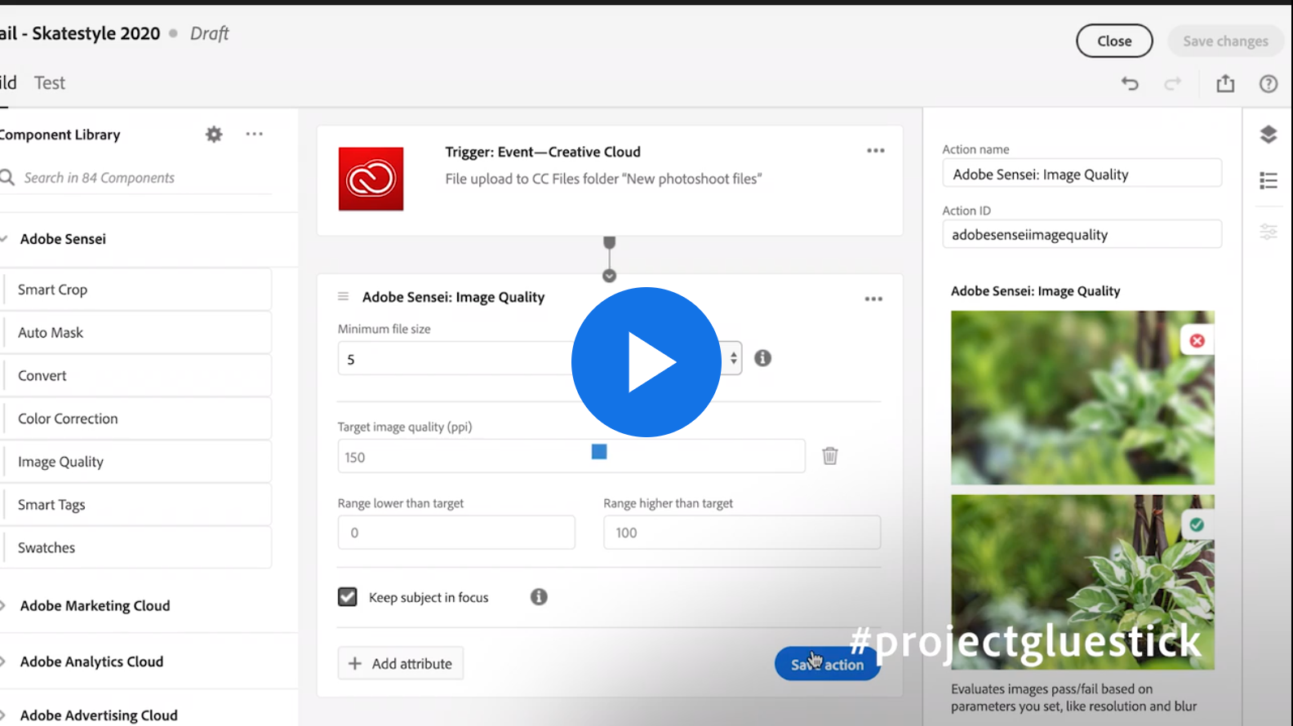Viewport: 1293px width, 726px height.
Task: Click the Minimum file size field
Action: (x=540, y=359)
